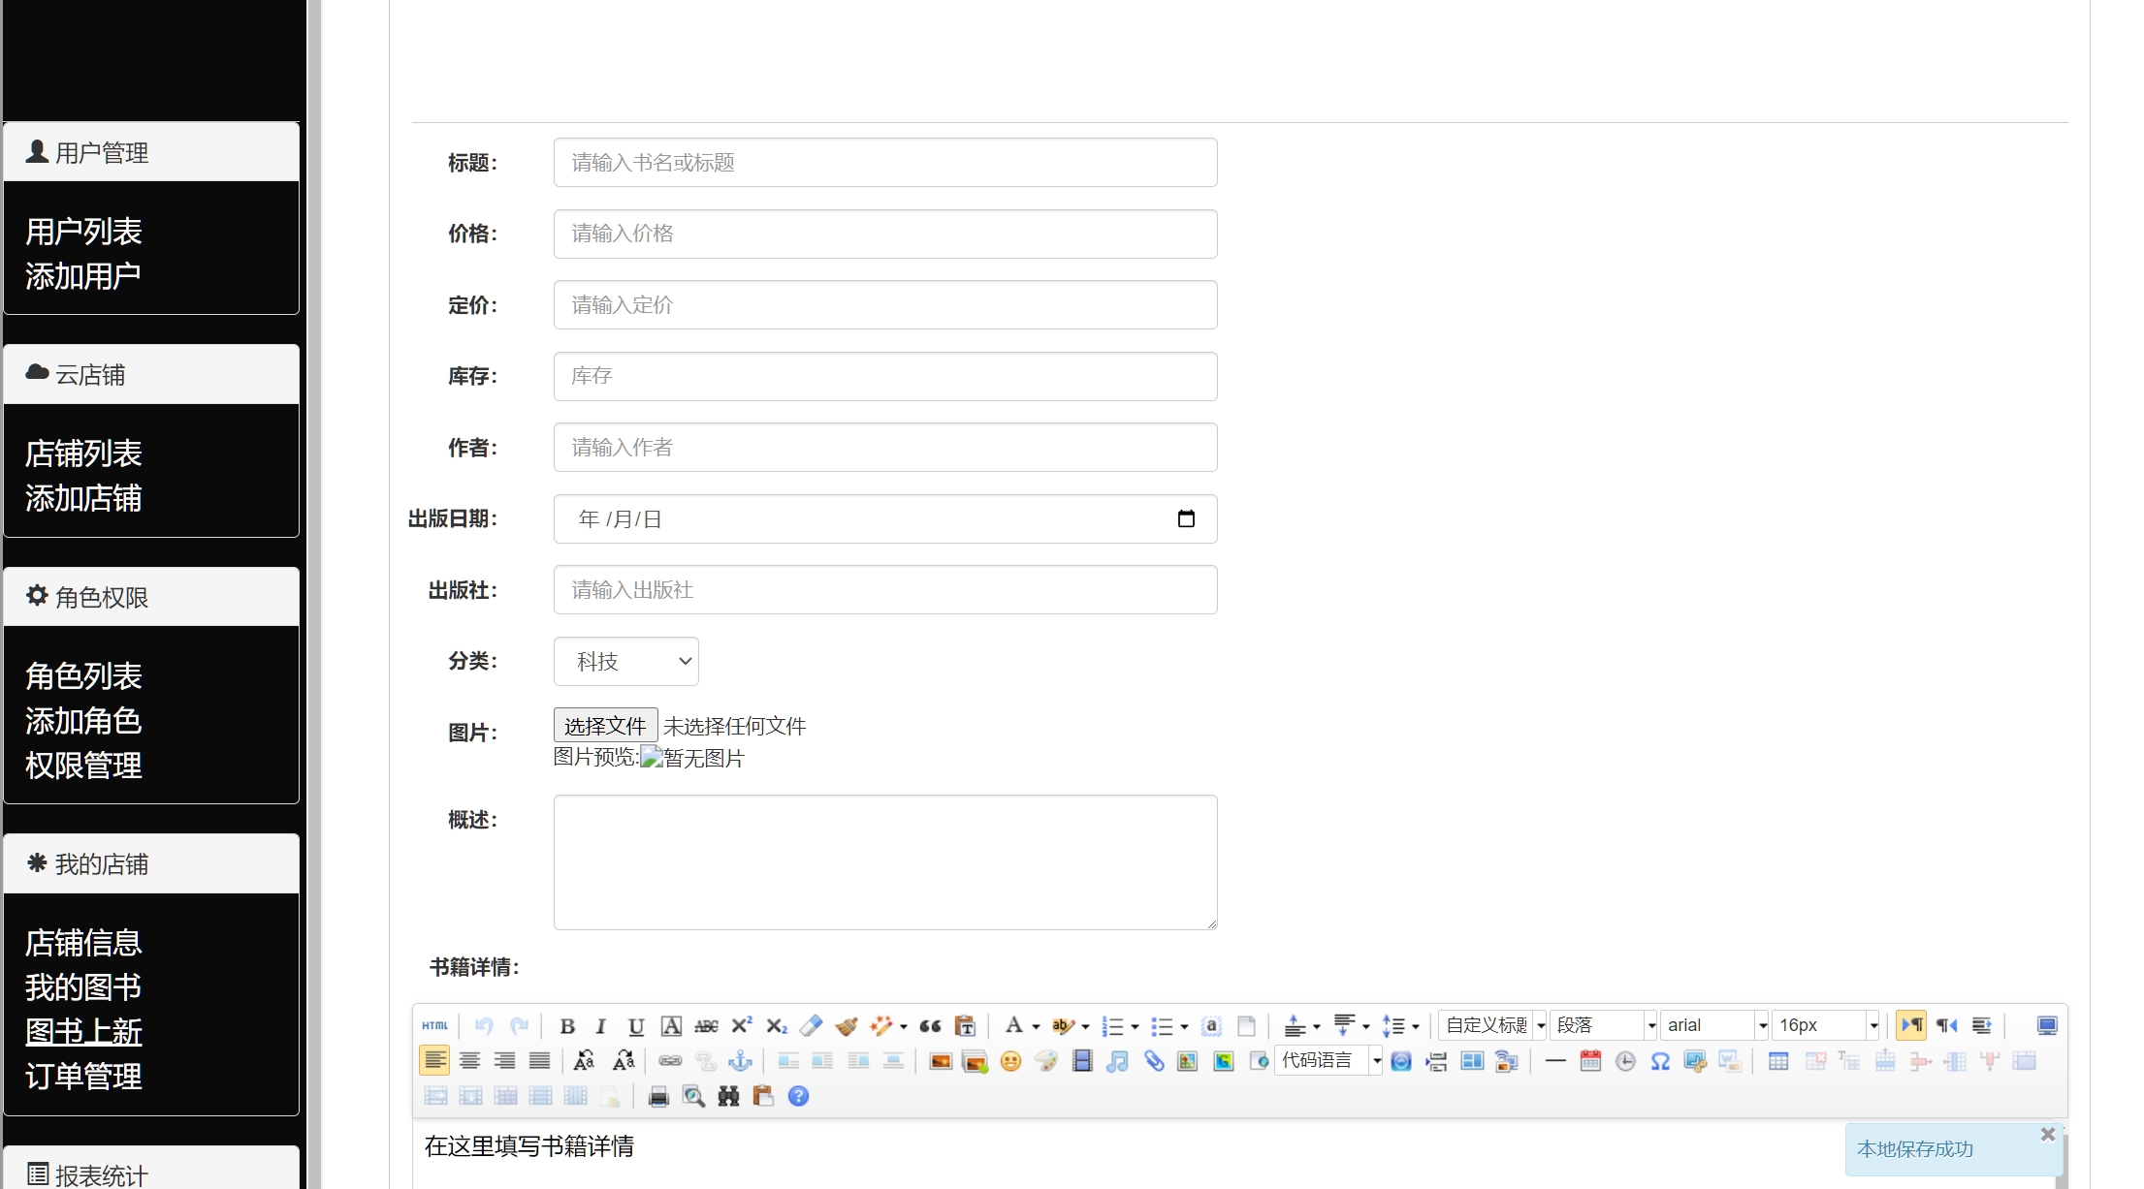Screen dimensions: 2144x1189
Task: Click the 选择文件 file chooser button
Action: (x=605, y=726)
